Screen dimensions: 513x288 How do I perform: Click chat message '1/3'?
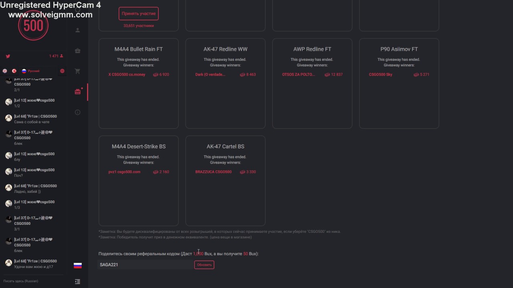tap(17, 208)
